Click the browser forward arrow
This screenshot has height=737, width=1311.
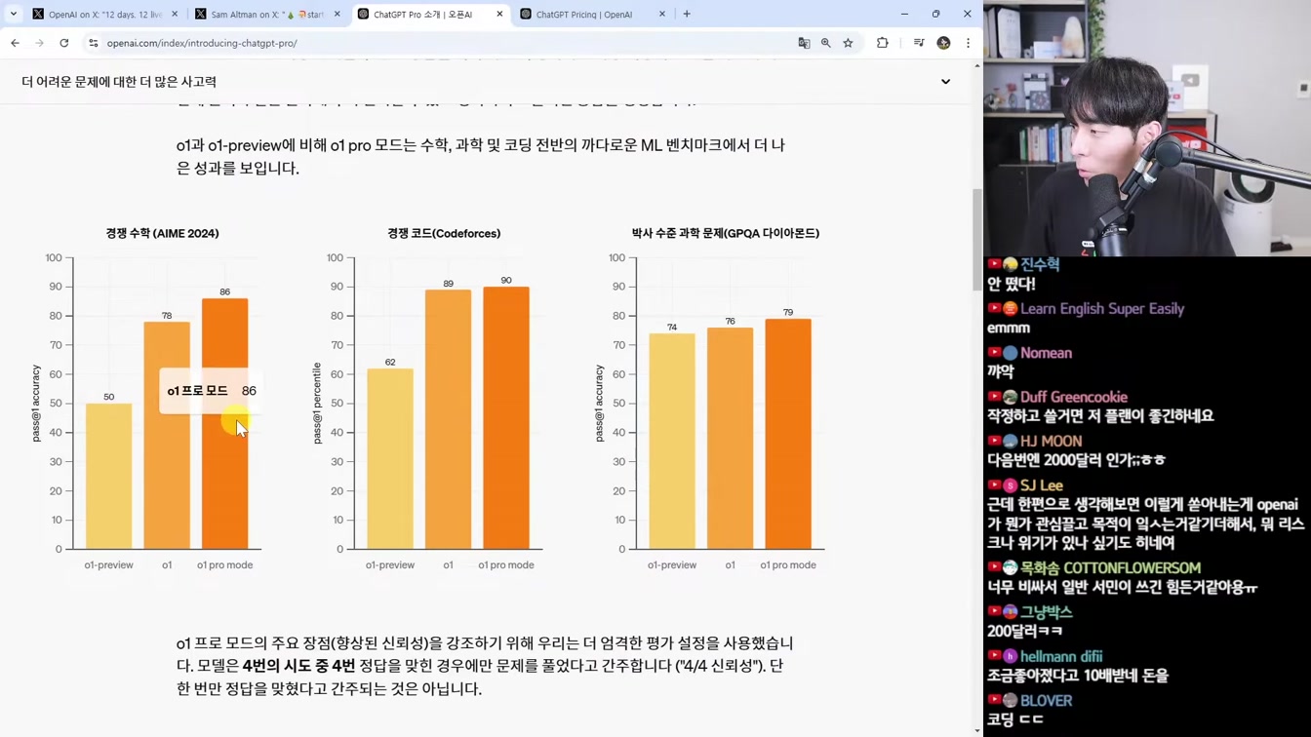pos(39,43)
